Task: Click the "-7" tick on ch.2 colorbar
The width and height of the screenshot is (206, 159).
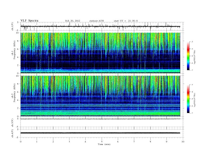Action: tap(192, 113)
